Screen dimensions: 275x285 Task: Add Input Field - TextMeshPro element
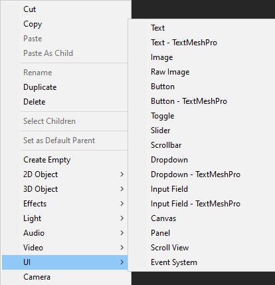click(x=195, y=204)
